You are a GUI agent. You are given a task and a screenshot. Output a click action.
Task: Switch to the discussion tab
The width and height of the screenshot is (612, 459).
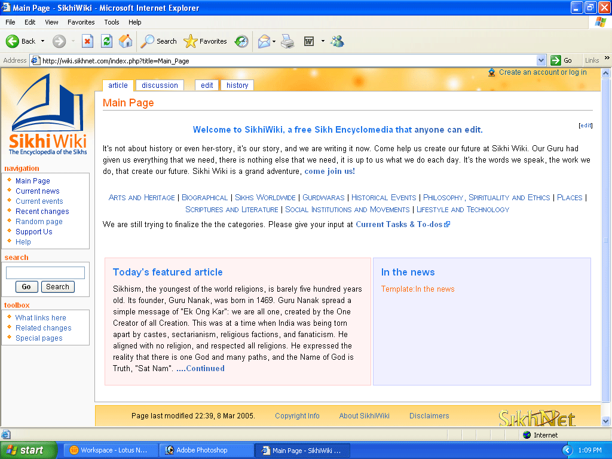point(160,85)
